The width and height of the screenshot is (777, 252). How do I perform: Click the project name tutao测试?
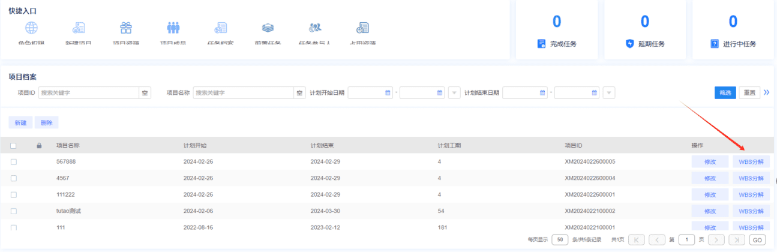pos(68,211)
